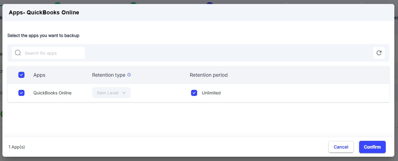Viewport: 398px width, 161px height.
Task: Uncheck the QuickBooks Online row checkbox
Action: [x=21, y=93]
